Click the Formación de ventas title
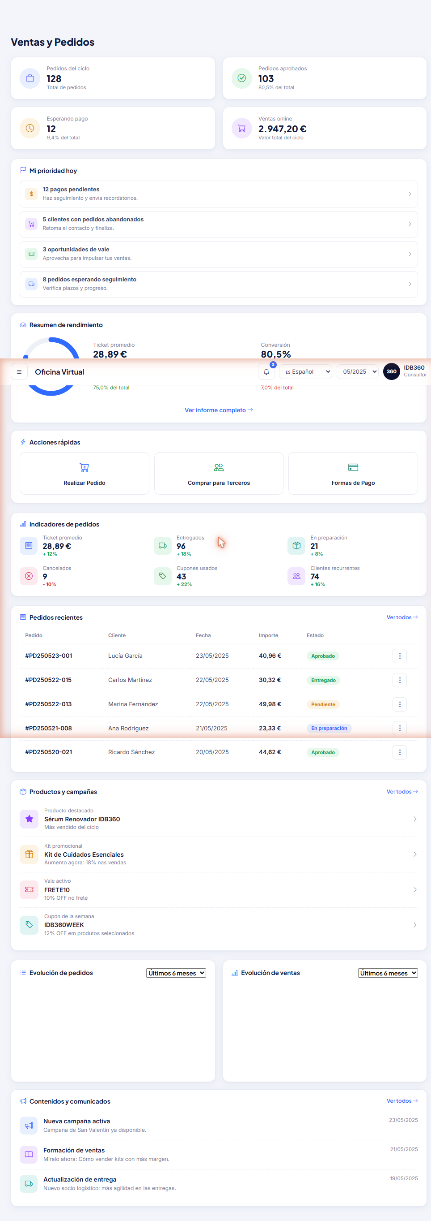This screenshot has width=431, height=1221. 74,1150
